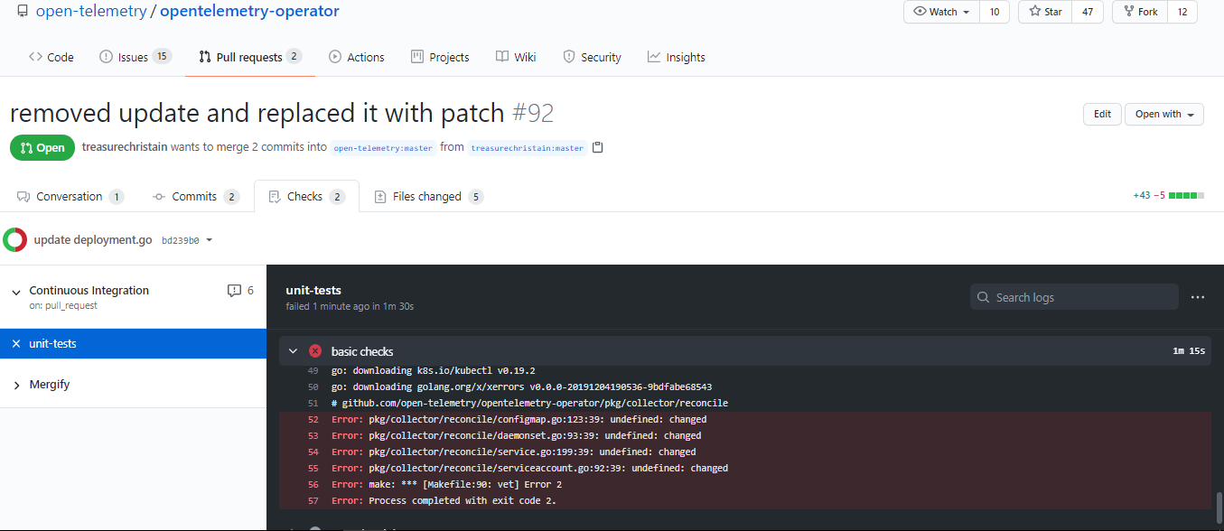1224x531 pixels.
Task: Click the unit-tests log heading
Action: click(313, 290)
